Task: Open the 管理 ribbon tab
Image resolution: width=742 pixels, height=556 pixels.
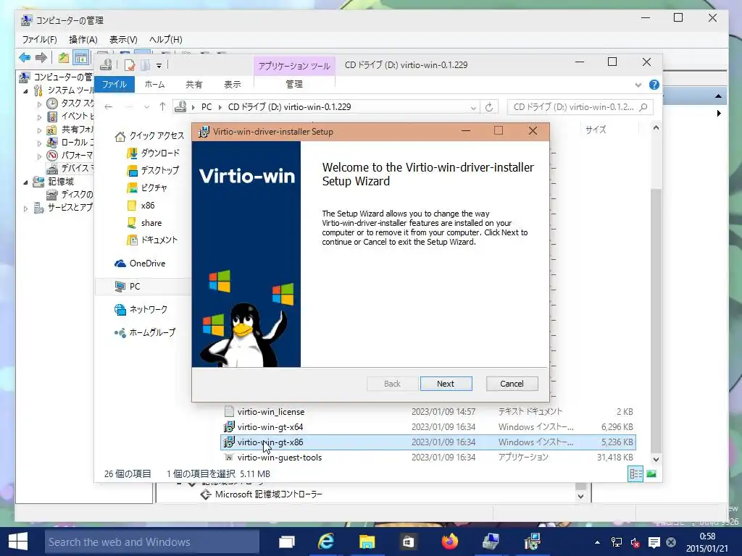Action: click(294, 84)
